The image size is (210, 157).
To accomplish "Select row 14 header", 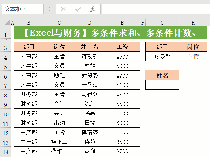I will point(5,151).
